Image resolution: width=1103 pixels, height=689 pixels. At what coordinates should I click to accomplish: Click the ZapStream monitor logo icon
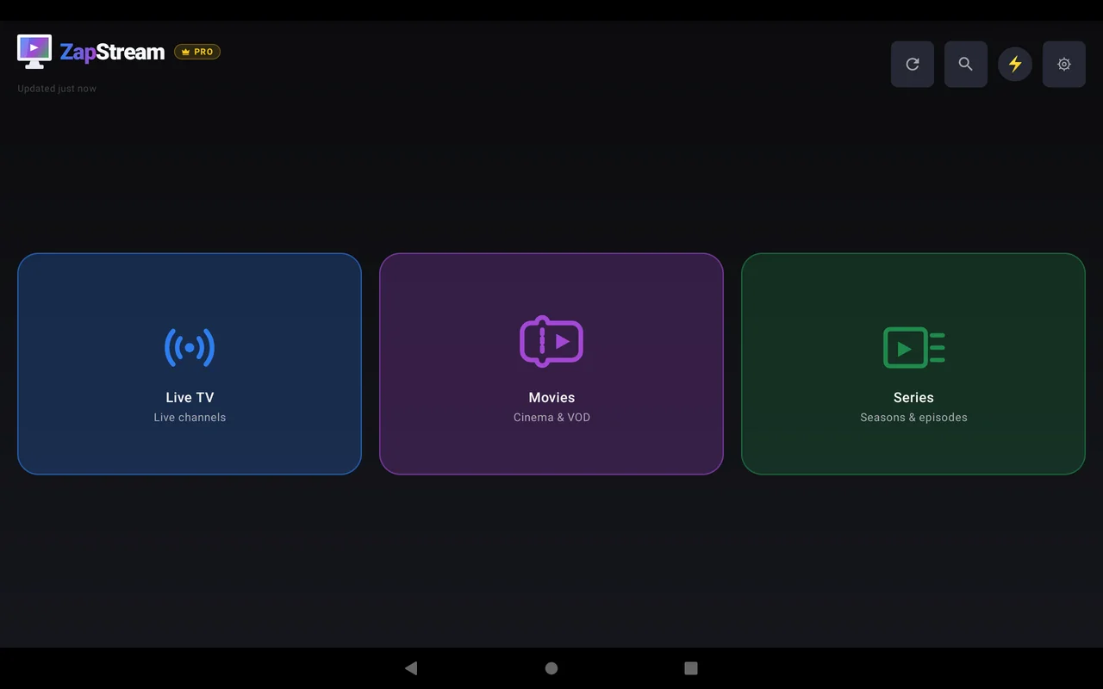point(34,52)
